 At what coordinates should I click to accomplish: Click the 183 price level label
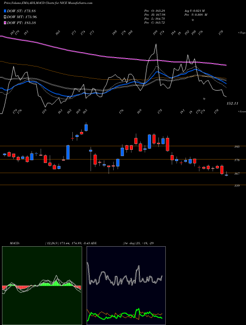[237, 147]
